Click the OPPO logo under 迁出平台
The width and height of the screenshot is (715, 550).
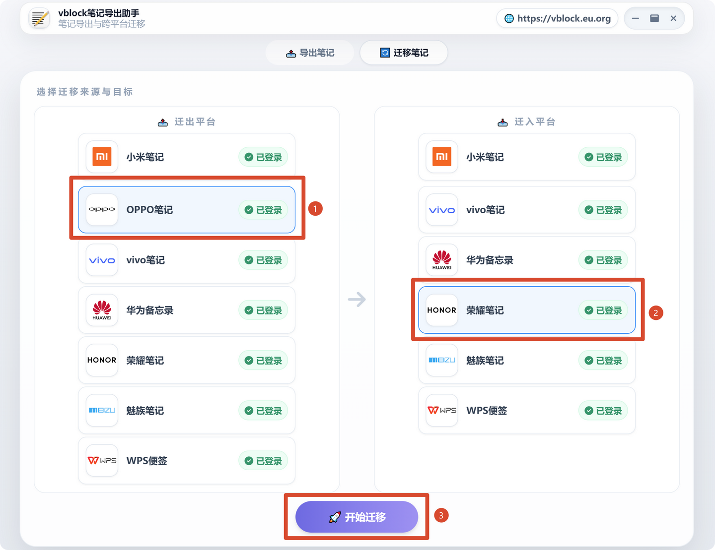tap(102, 209)
